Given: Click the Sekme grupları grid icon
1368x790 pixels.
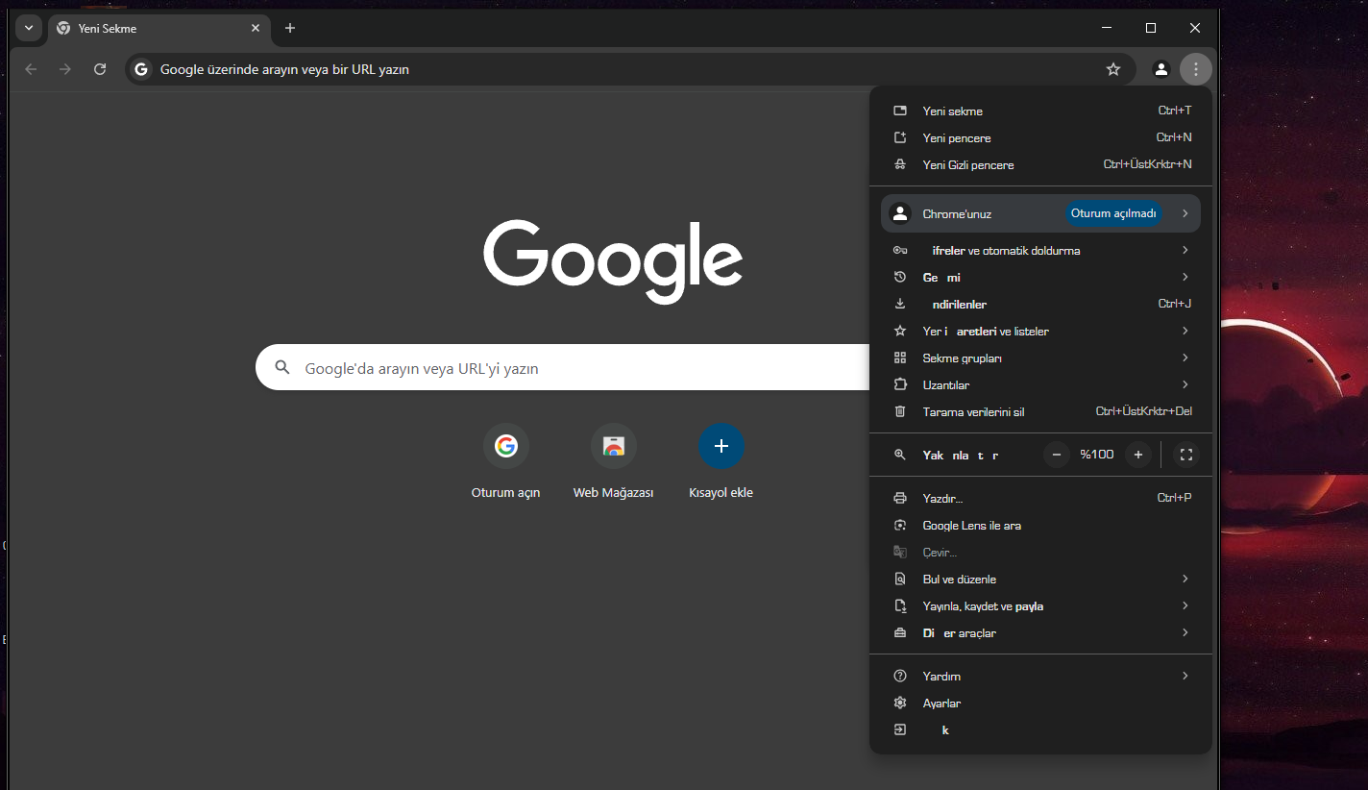Looking at the screenshot, I should [900, 358].
